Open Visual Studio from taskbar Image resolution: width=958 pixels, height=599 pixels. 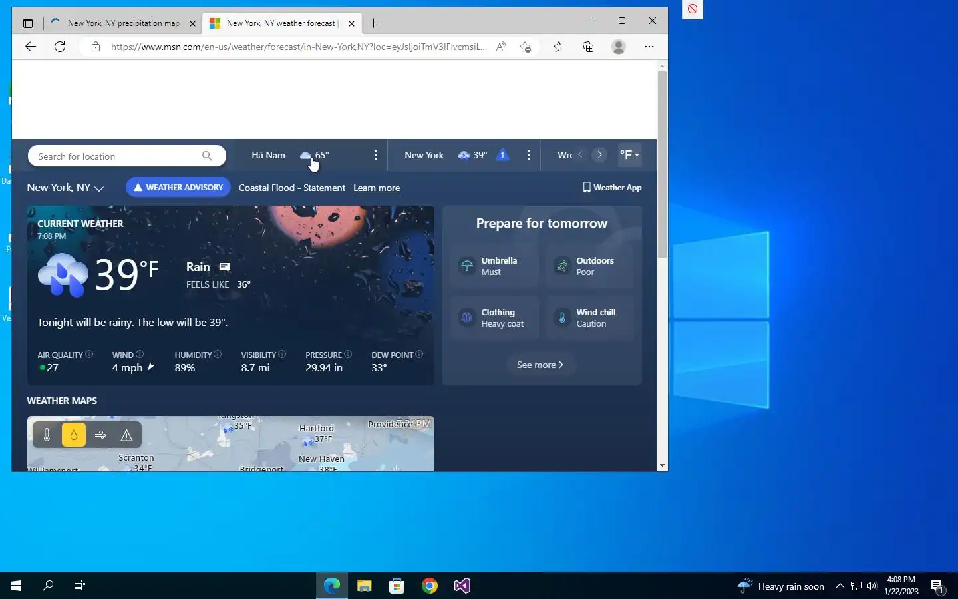[462, 586]
